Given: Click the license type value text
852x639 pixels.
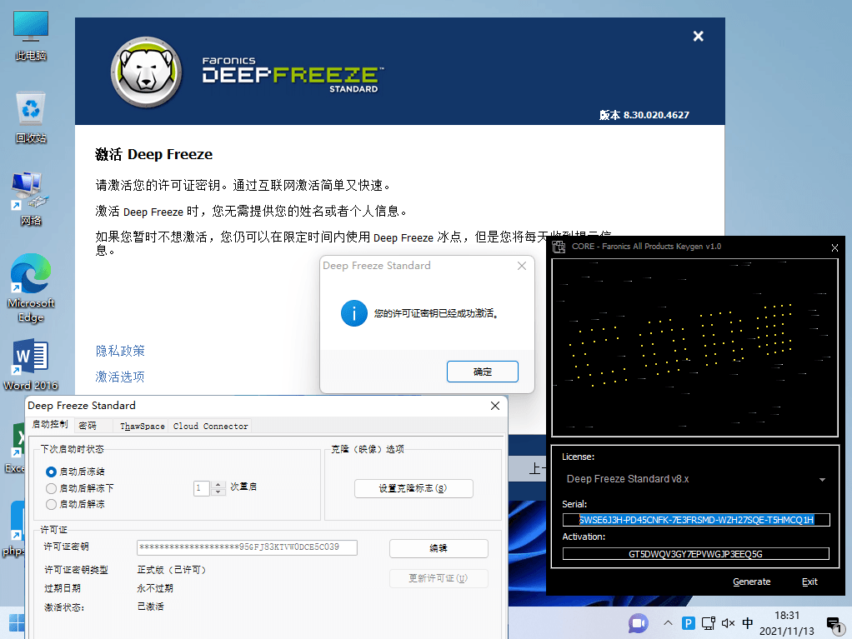Looking at the screenshot, I should (x=172, y=570).
